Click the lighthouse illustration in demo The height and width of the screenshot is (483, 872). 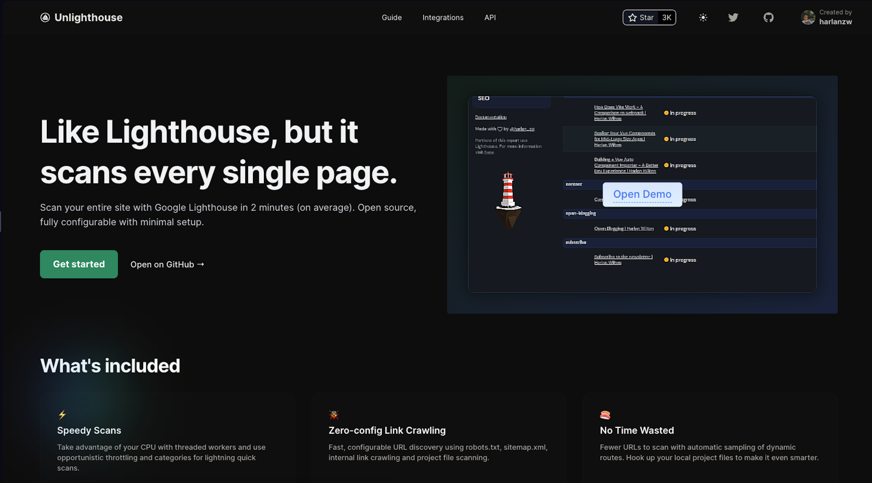tap(508, 200)
